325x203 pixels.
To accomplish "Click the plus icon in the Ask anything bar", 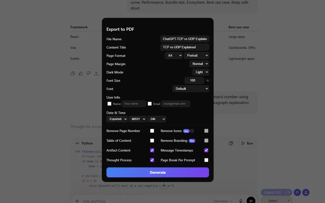I will [77, 201].
